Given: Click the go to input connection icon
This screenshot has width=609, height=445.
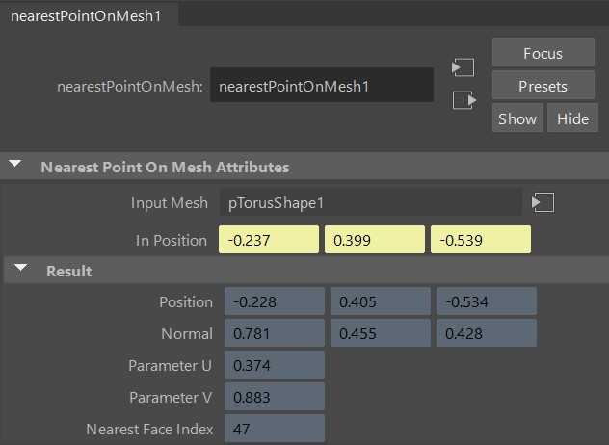Looking at the screenshot, I should (463, 67).
